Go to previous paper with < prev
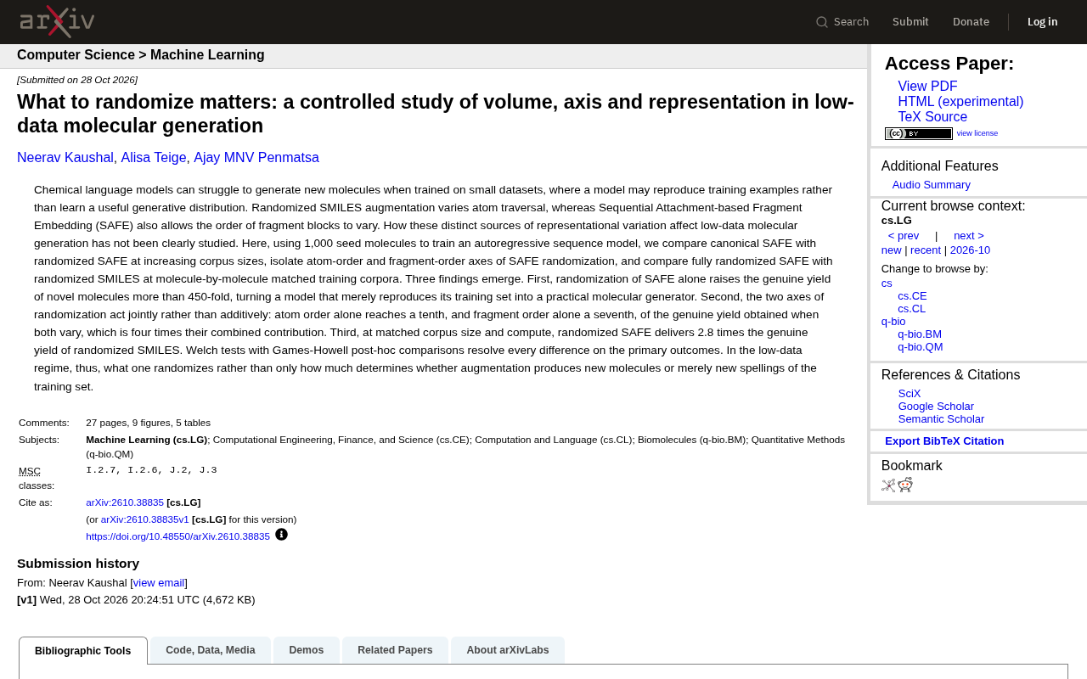The width and height of the screenshot is (1087, 679). (x=904, y=236)
